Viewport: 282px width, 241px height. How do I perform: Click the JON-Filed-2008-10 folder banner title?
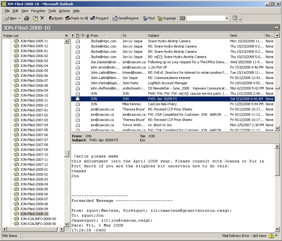[27, 28]
